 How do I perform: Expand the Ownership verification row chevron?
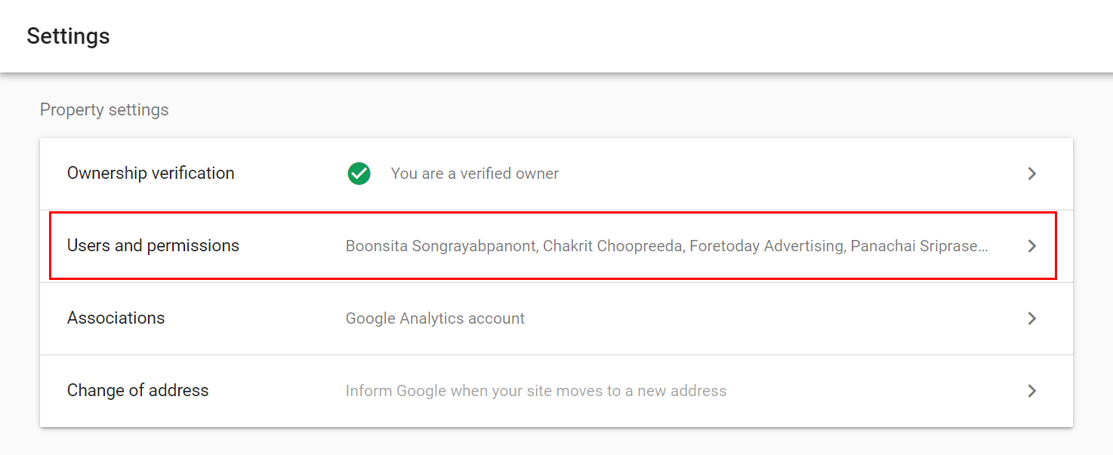pos(1031,174)
